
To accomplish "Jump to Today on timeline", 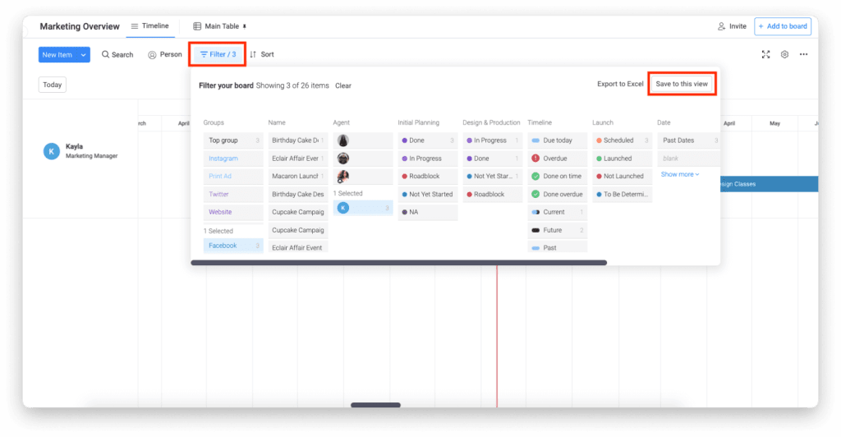I will pyautogui.click(x=52, y=85).
